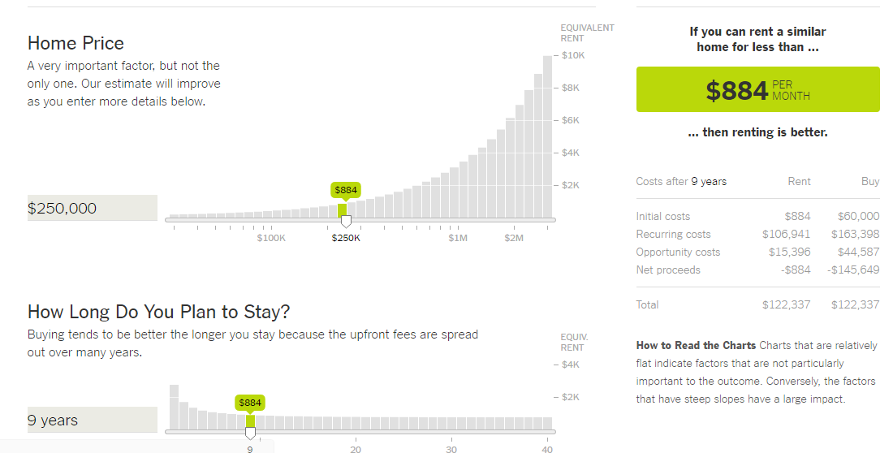Screen dimensions: 893x453
Task: Click the $1M tick on home price axis
Action: (458, 238)
